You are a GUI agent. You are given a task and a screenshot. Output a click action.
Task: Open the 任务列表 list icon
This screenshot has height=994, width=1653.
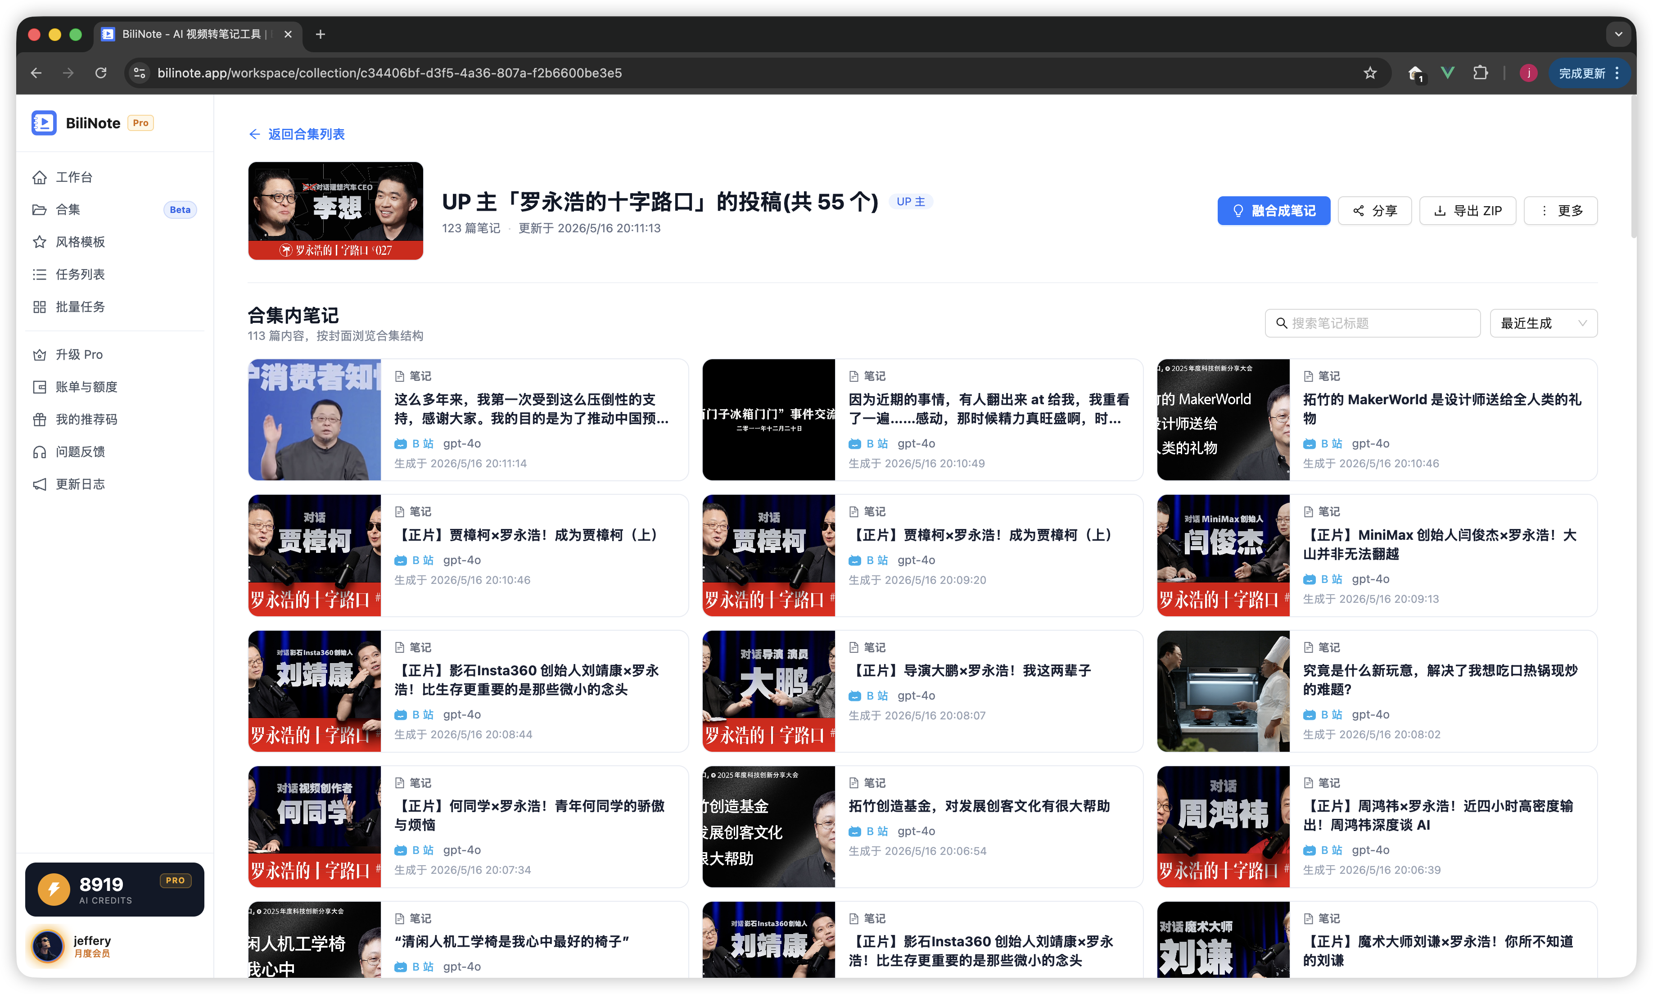pos(40,274)
